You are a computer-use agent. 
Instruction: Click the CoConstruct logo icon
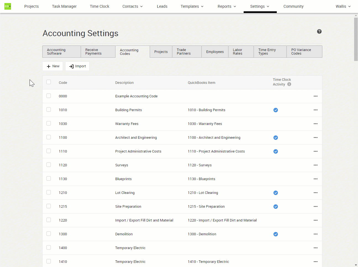tap(8, 6)
